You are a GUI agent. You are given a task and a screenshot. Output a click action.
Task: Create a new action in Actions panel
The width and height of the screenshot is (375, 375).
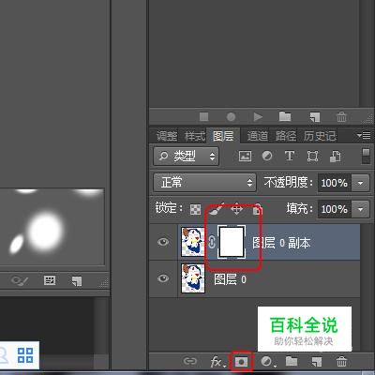pyautogui.click(x=315, y=117)
